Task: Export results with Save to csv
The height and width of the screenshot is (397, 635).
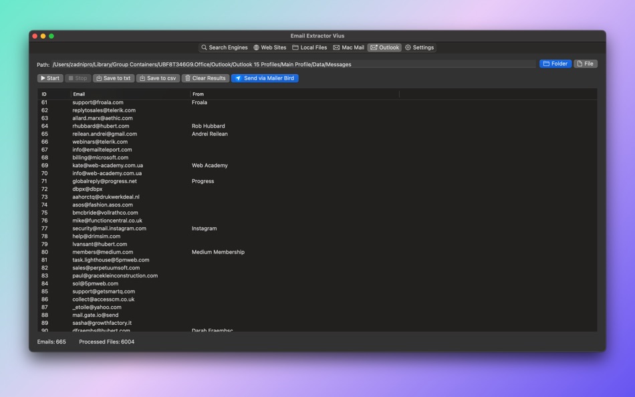Action: [x=157, y=78]
